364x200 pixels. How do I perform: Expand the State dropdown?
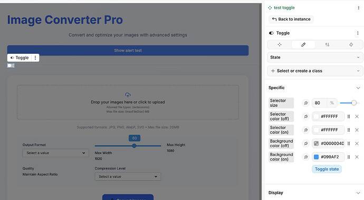(x=315, y=57)
